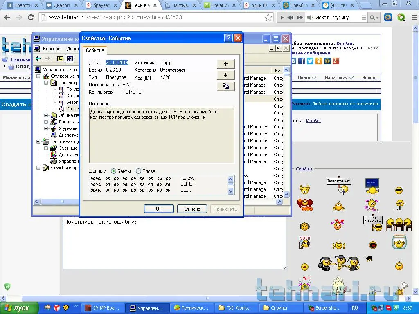Switch to 'браузер' Yandex browser tab
Viewport: 419px width, 314px height.
tap(101, 5)
